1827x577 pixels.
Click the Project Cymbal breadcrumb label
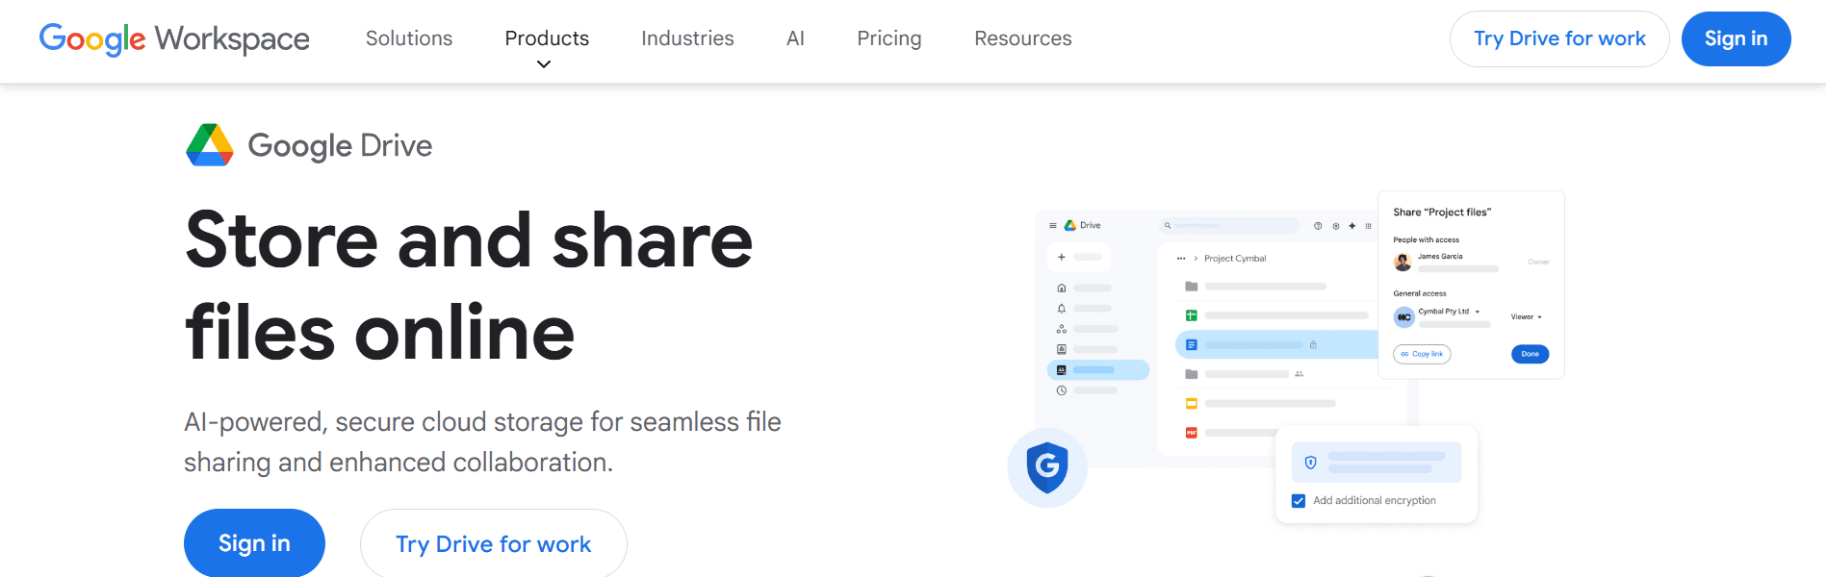(1235, 259)
